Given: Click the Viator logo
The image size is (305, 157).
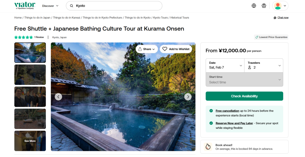Looking at the screenshot, I should [x=25, y=5].
